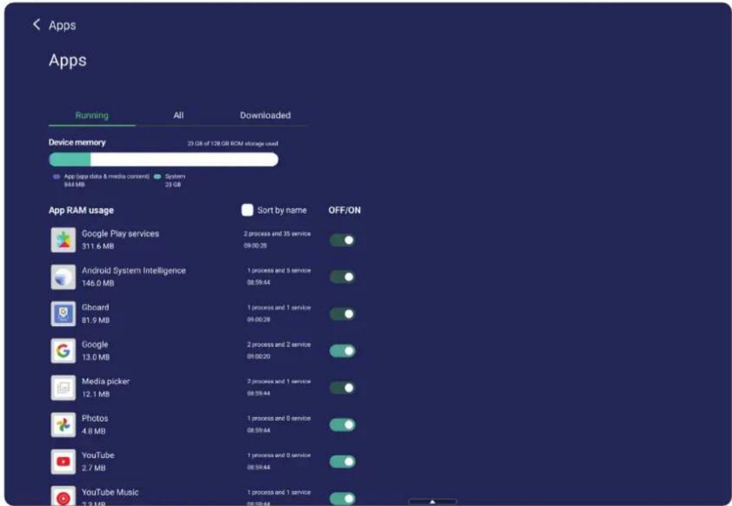Image resolution: width=732 pixels, height=506 pixels.
Task: Open the Android System Intelligence app icon
Action: click(64, 277)
